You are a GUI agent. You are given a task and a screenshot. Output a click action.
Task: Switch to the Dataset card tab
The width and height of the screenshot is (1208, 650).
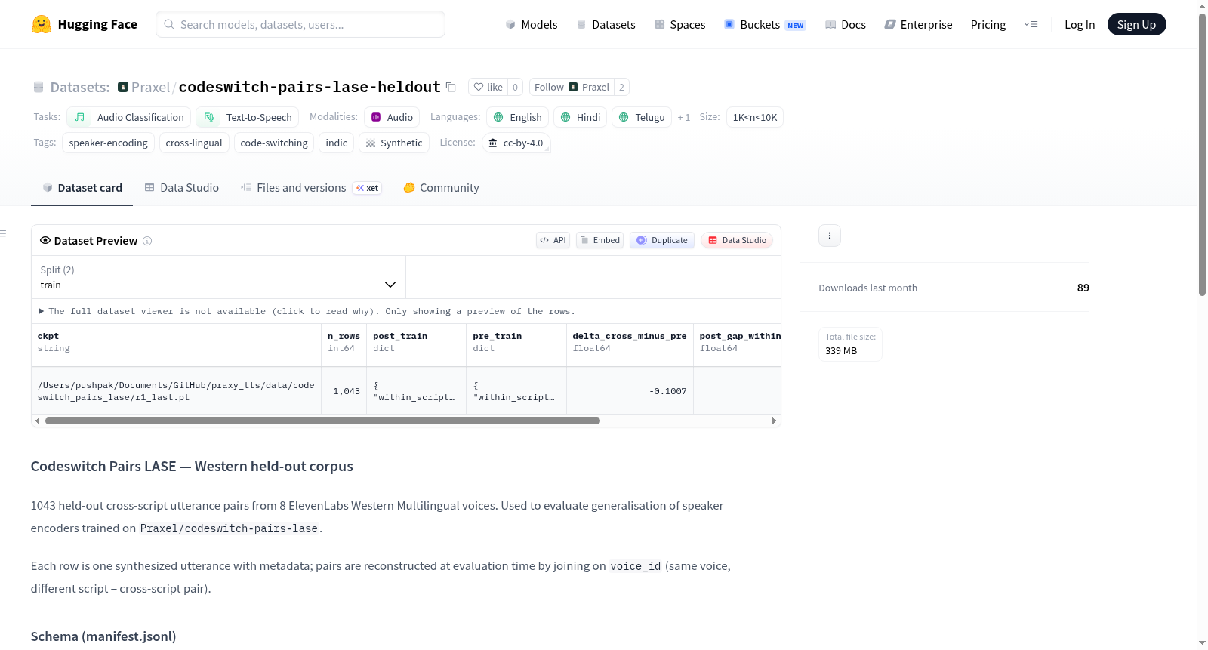[x=82, y=188]
